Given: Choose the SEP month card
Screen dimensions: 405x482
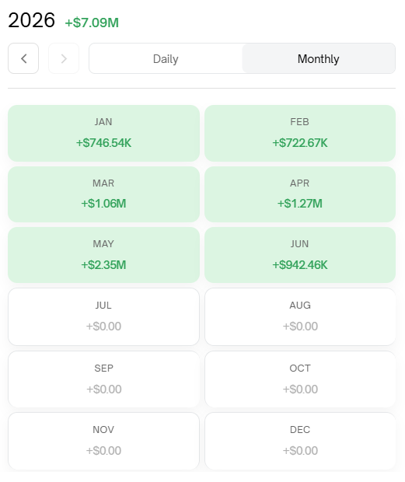Looking at the screenshot, I should coord(103,379).
